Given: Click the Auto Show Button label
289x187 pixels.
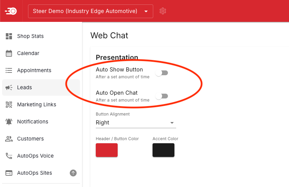Looking at the screenshot, I should pos(119,70).
